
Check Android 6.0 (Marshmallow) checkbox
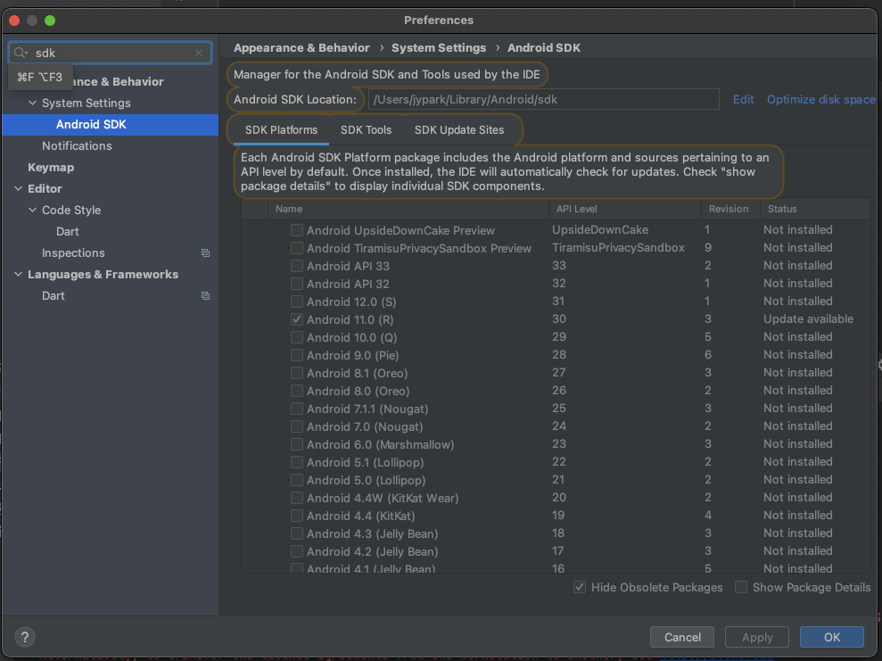tap(297, 444)
